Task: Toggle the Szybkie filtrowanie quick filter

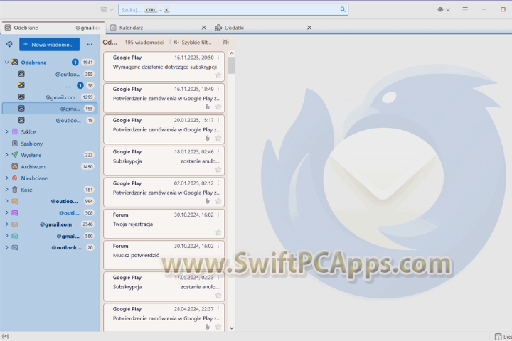Action: coord(193,43)
